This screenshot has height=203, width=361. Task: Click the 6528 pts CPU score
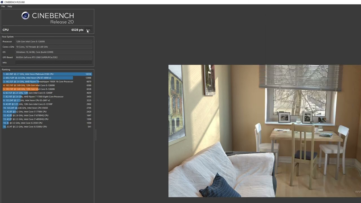pyautogui.click(x=77, y=30)
